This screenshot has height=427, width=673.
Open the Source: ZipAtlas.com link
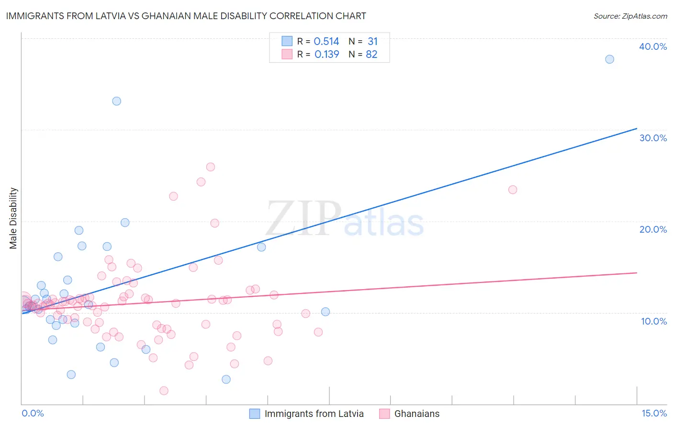[x=630, y=16]
